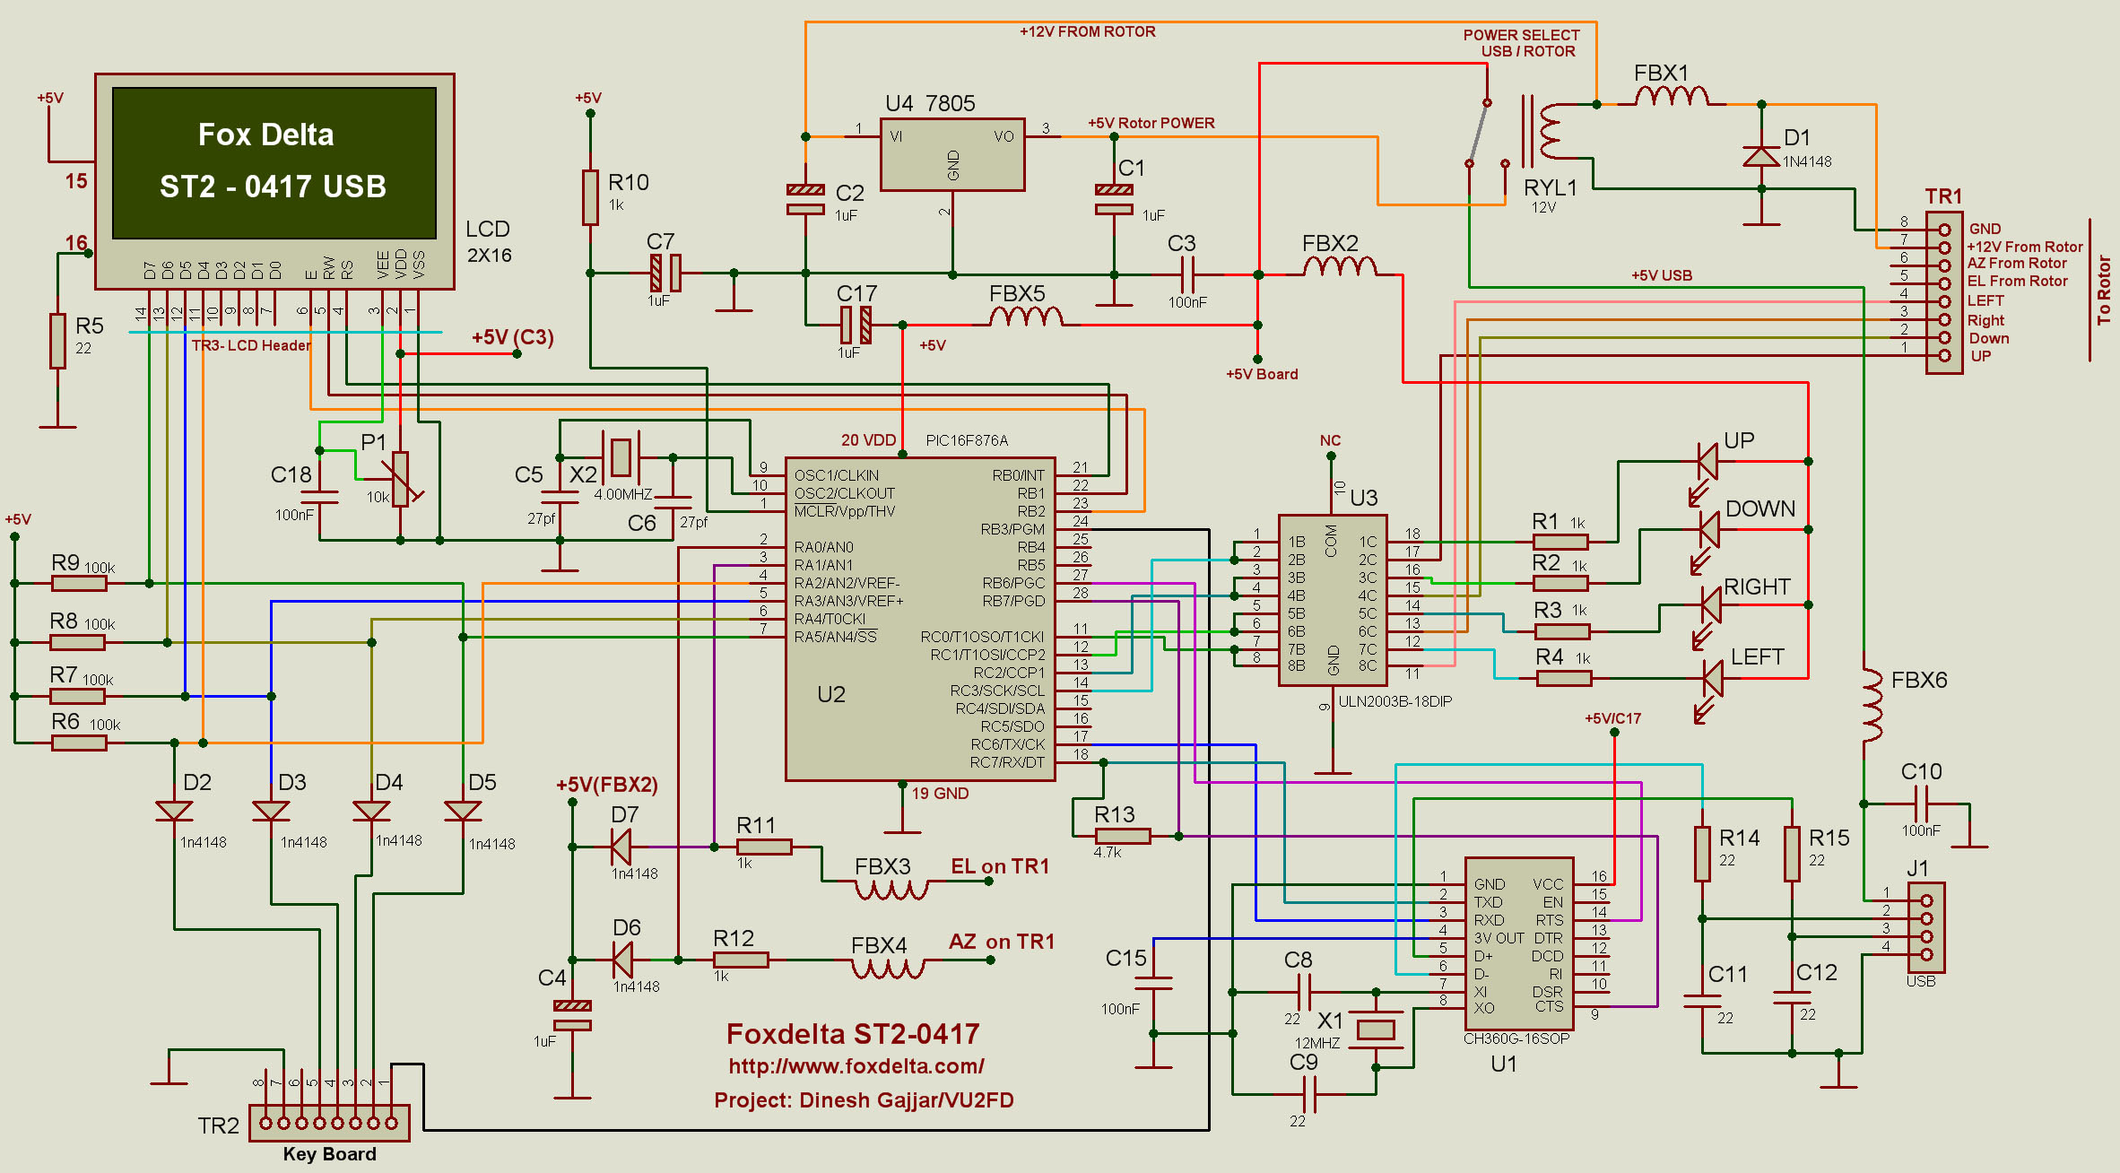The image size is (2120, 1173).
Task: Select the C7 1uF capacitor
Action: pos(665,273)
